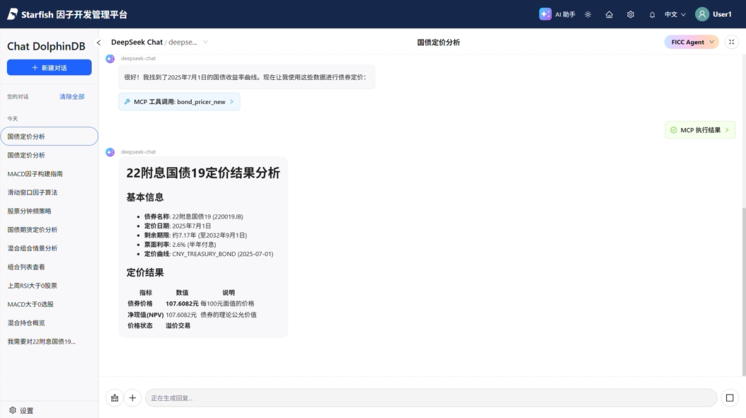746x418 pixels.
Task: Expand MCP 工具调用 bond_pricer_new details
Action: [x=179, y=101]
